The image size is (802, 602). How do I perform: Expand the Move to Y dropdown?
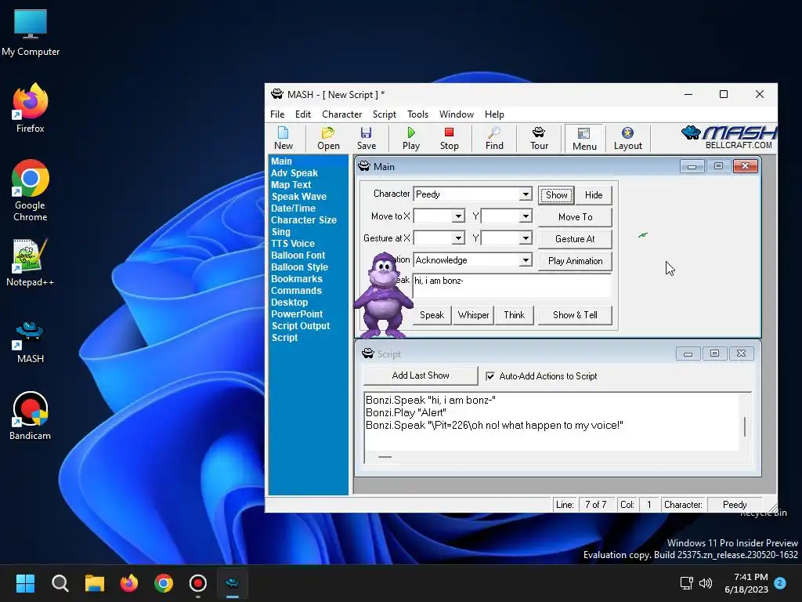tap(526, 216)
